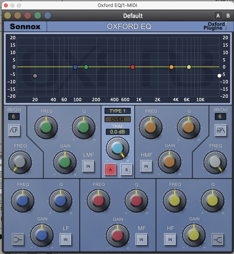This screenshot has height=254, width=234.
Task: Click the yellow HF FREQ knob
Action: 175,201
